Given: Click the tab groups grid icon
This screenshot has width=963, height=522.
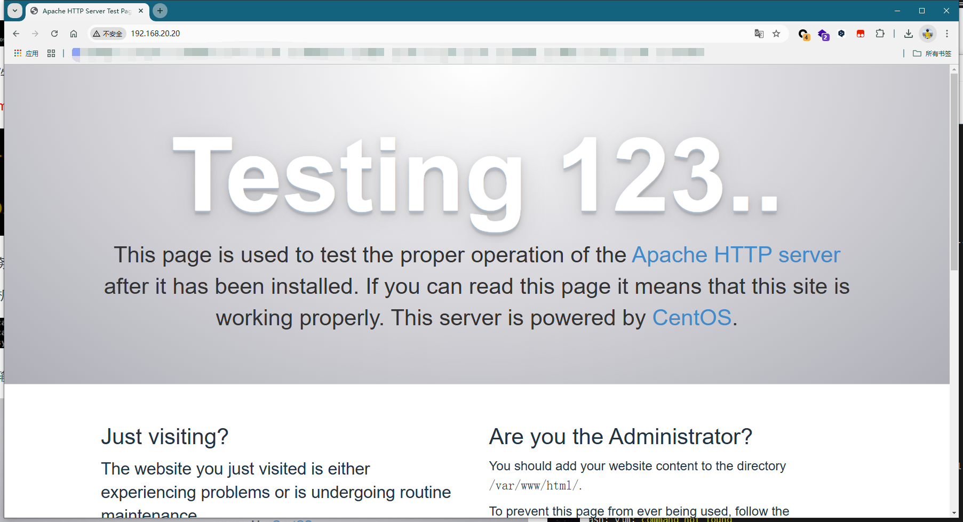Looking at the screenshot, I should pyautogui.click(x=51, y=53).
